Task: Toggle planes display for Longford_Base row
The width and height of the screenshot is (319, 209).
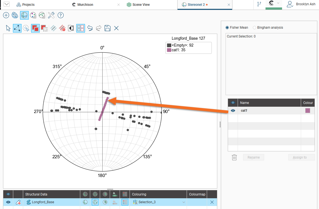Action: tap(85, 202)
